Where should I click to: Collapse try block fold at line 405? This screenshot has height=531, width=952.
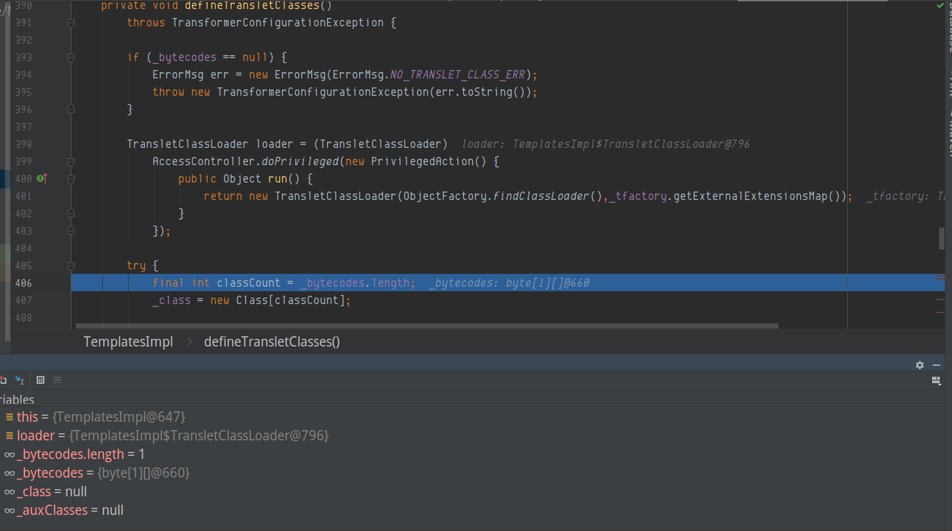[71, 266]
